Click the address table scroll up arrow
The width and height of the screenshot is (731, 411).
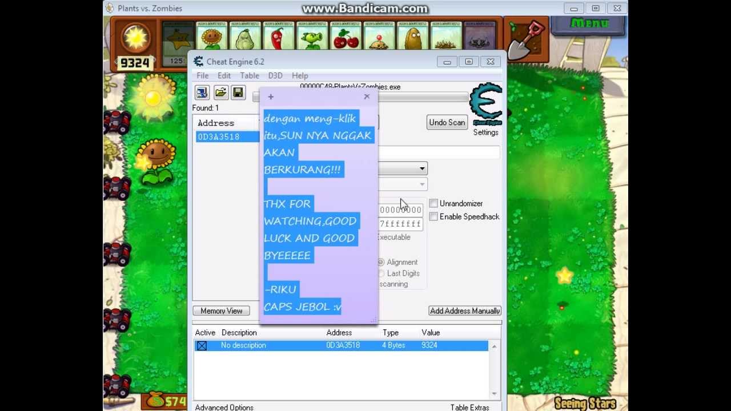pos(494,346)
